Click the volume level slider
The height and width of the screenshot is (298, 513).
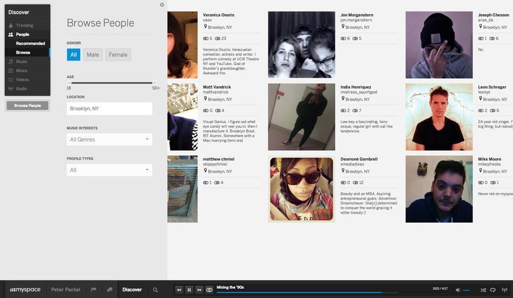click(467, 290)
